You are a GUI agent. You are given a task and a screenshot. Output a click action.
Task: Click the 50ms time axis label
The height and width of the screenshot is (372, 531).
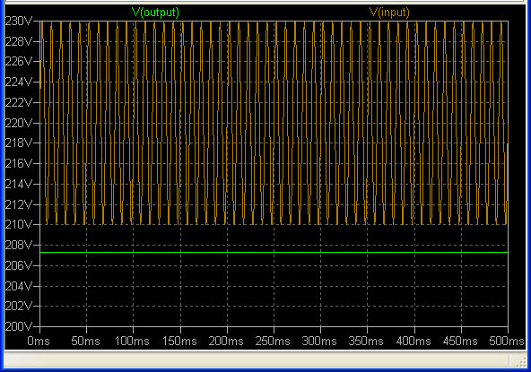[86, 341]
